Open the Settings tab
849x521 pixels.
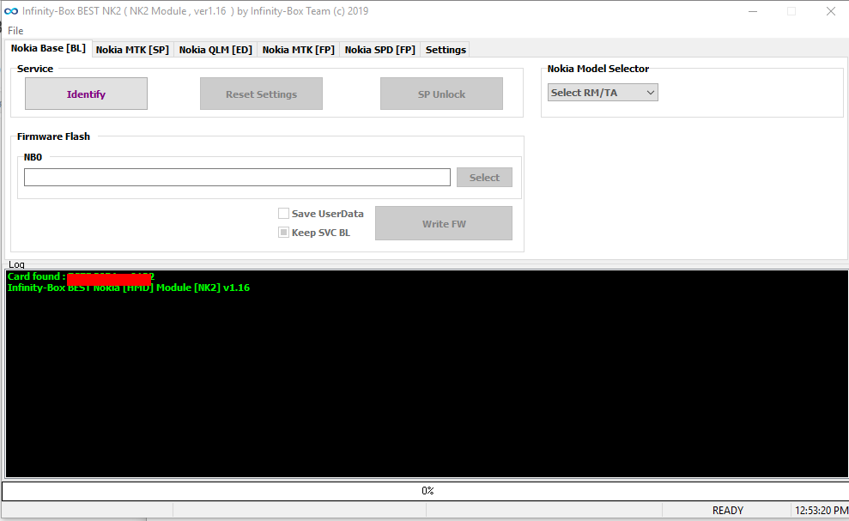point(446,50)
